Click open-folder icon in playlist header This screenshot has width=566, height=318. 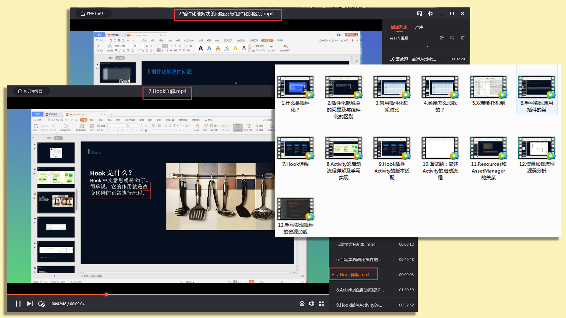[x=442, y=38]
